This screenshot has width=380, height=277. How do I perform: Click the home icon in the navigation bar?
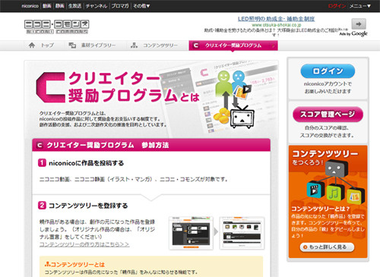click(32, 46)
